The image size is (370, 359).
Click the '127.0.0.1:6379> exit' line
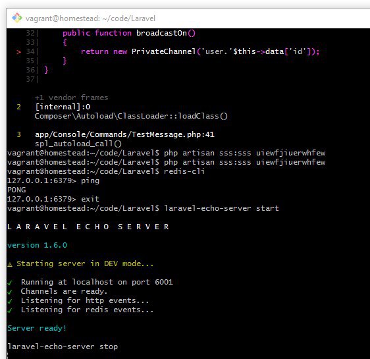click(53, 199)
